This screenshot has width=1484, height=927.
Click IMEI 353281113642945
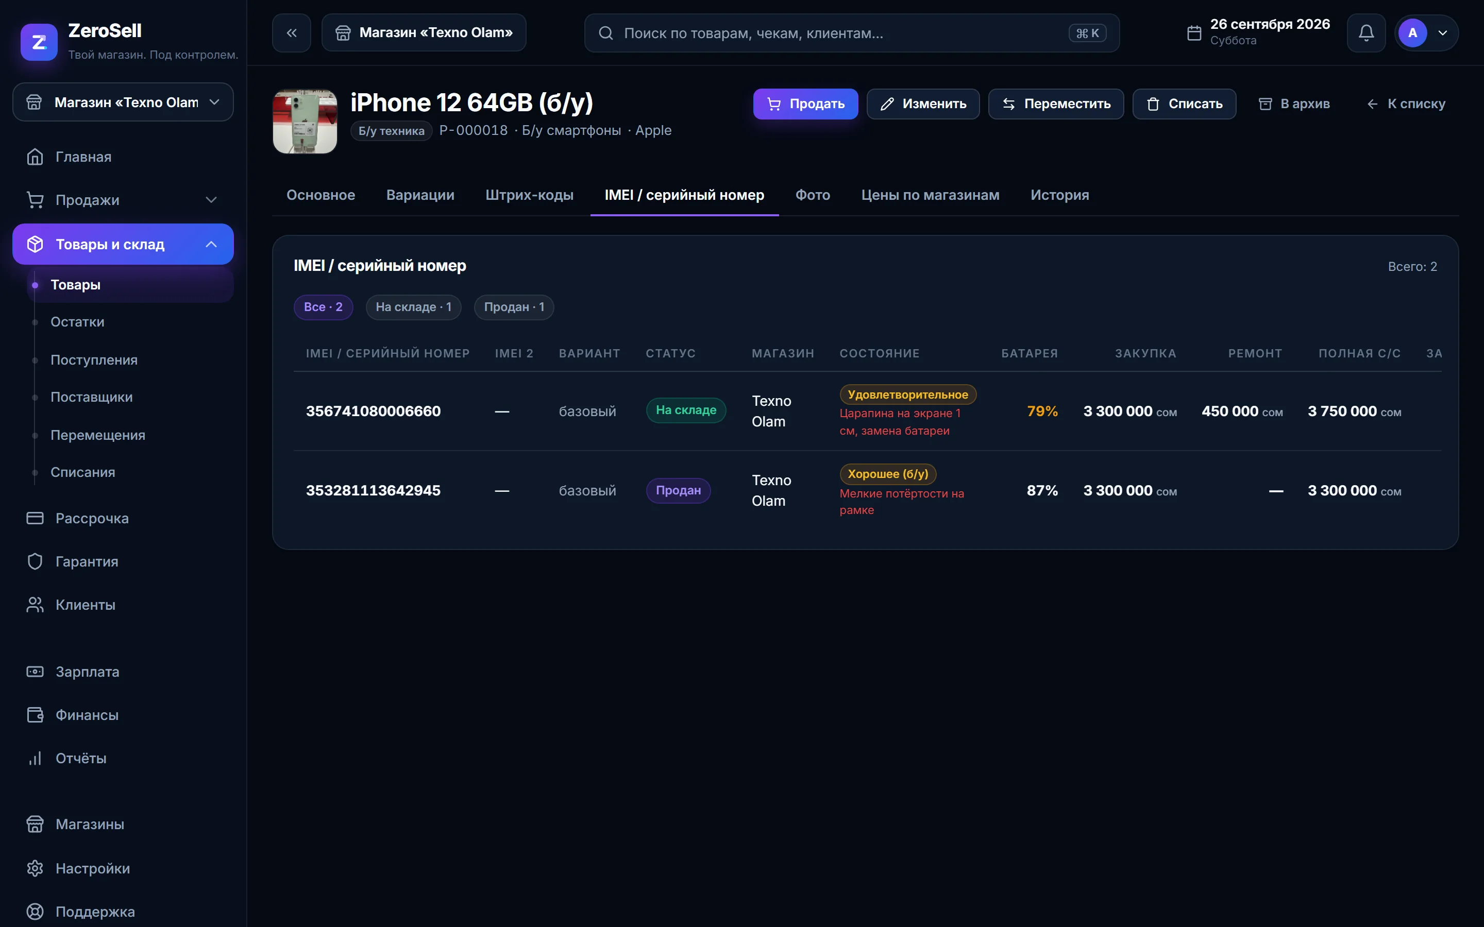click(x=374, y=490)
